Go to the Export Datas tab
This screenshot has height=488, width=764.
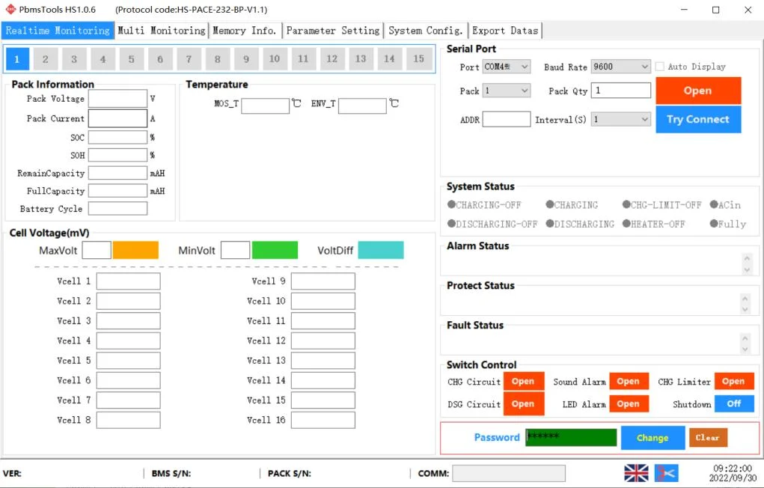tap(505, 31)
